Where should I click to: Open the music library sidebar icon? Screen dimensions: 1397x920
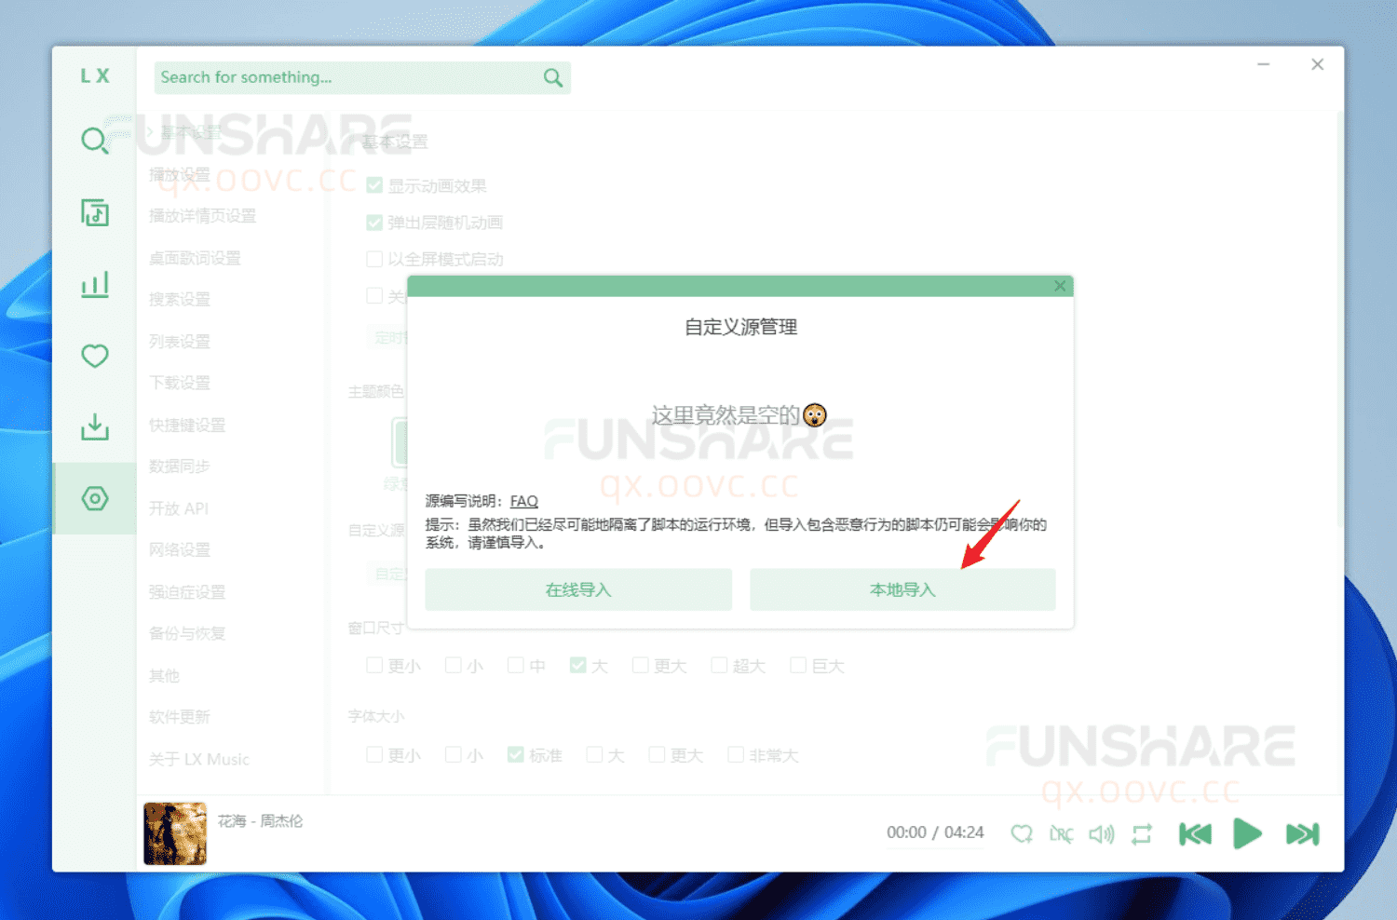pyautogui.click(x=94, y=212)
